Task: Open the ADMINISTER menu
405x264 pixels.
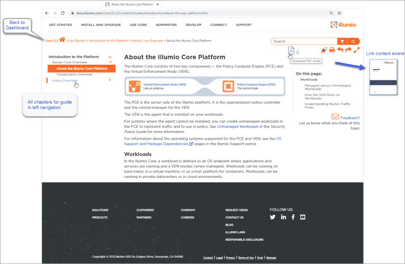Action: [x=166, y=25]
